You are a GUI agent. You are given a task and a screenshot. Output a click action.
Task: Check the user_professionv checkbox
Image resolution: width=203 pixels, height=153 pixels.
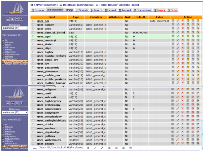click(x=33, y=105)
